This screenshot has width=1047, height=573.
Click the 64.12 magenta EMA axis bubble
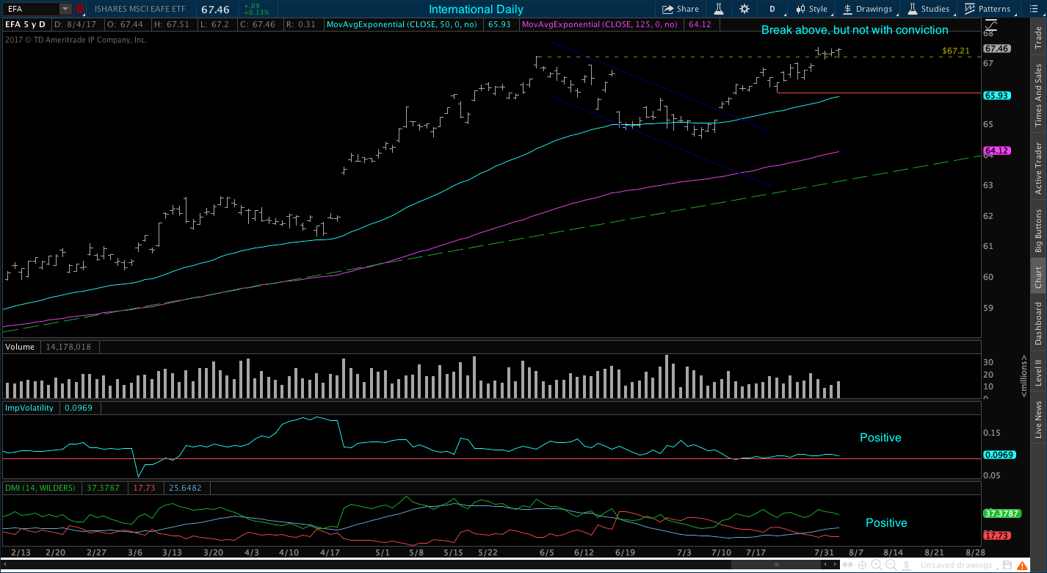[x=997, y=151]
